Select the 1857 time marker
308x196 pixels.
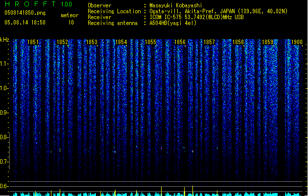[209, 42]
